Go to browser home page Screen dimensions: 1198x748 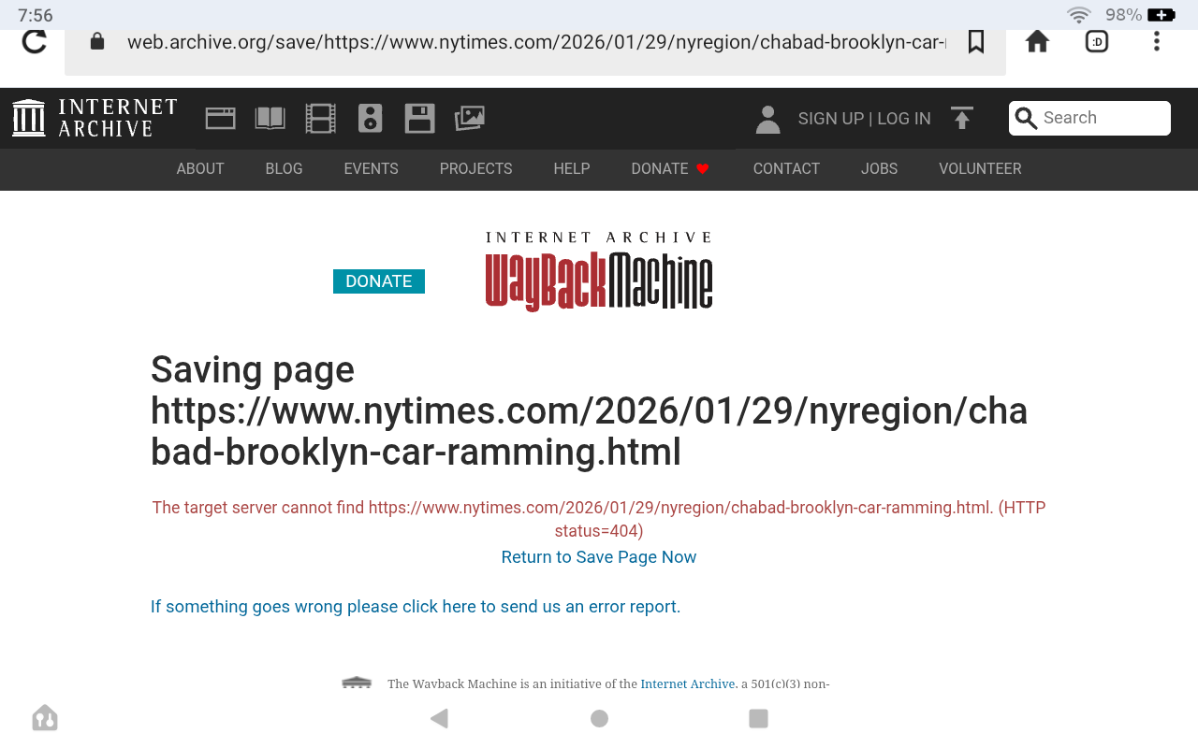1037,42
